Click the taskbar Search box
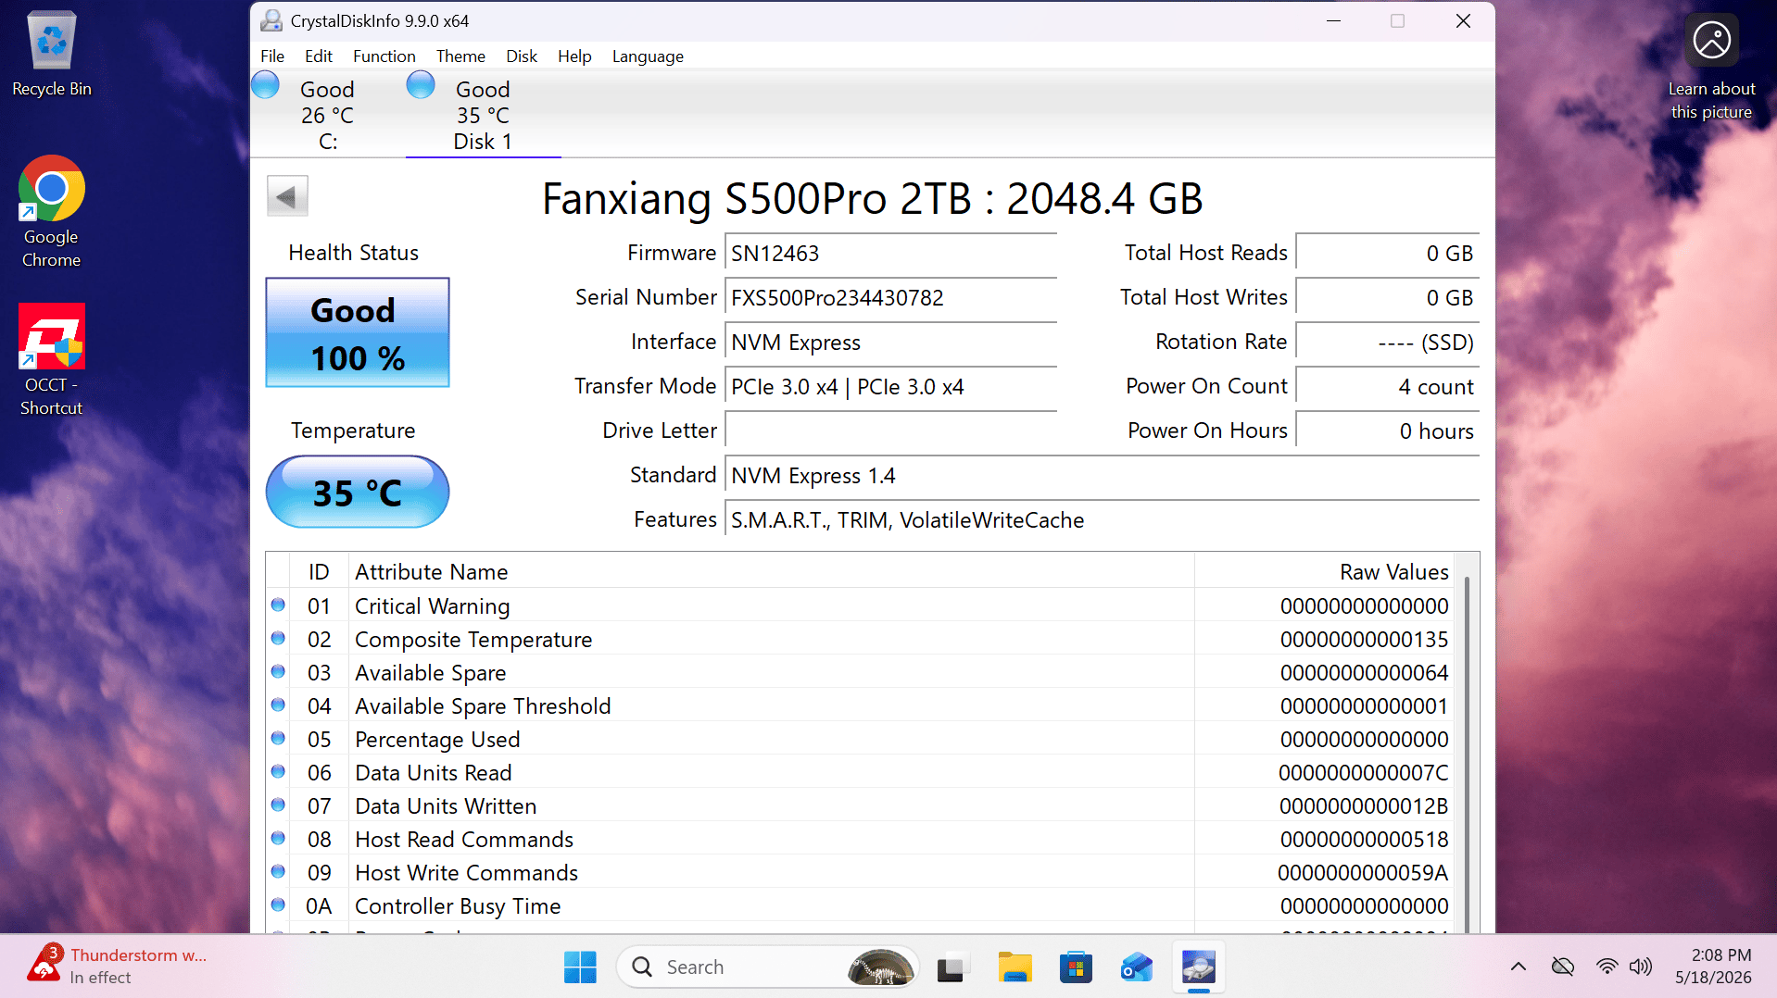Viewport: 1777px width, 998px height. click(x=767, y=967)
